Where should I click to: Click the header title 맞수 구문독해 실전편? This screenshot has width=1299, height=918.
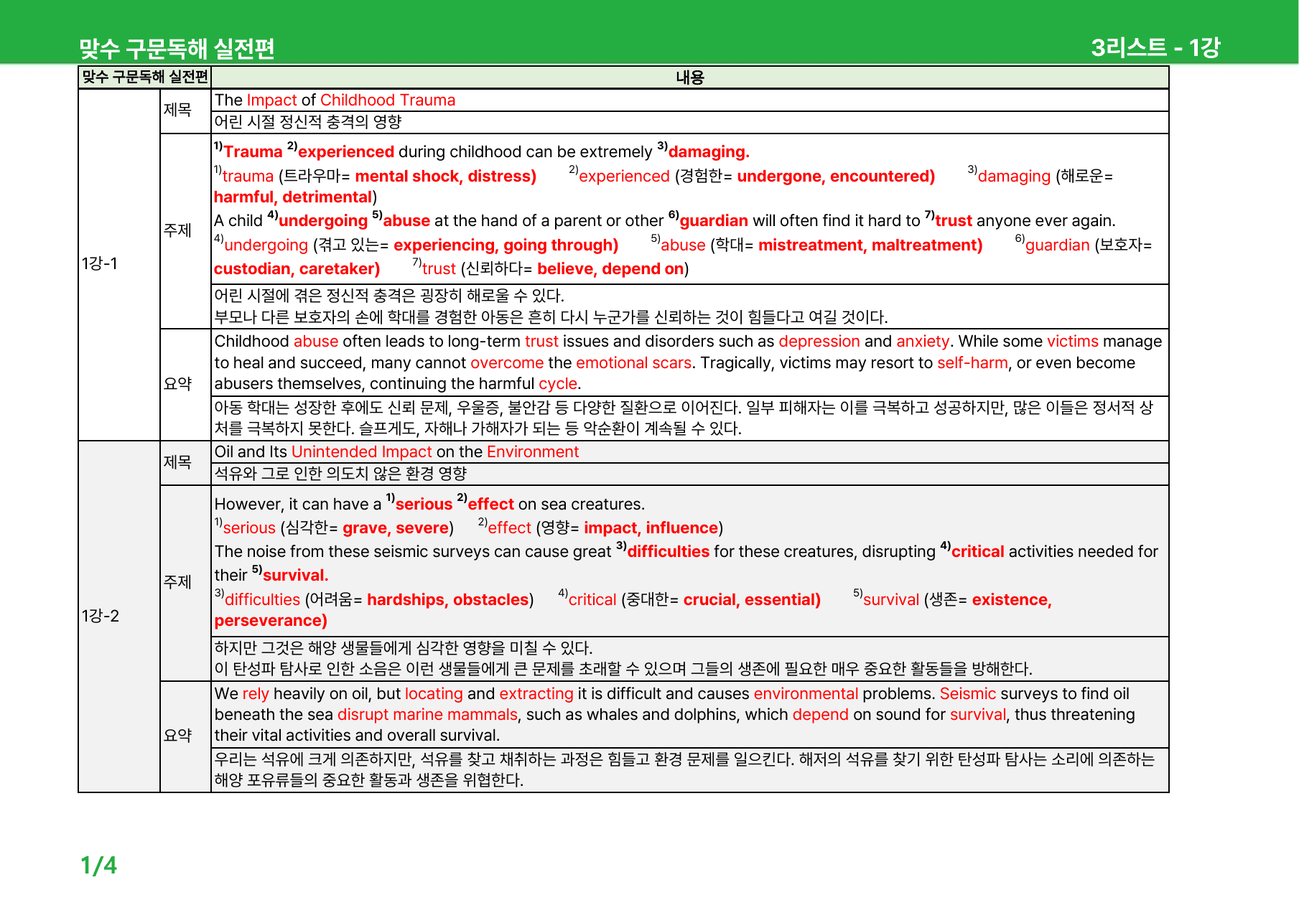tap(177, 48)
